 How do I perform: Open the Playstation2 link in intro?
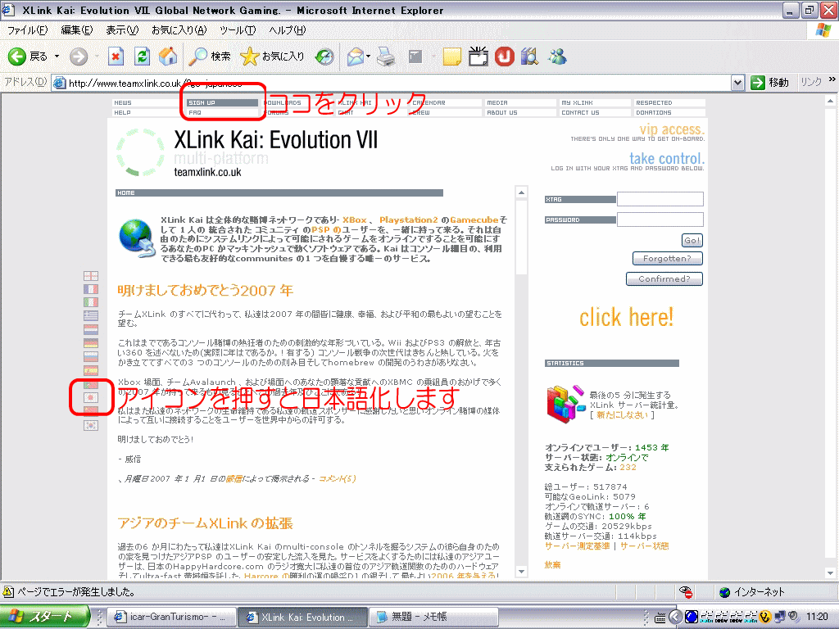pyautogui.click(x=409, y=219)
